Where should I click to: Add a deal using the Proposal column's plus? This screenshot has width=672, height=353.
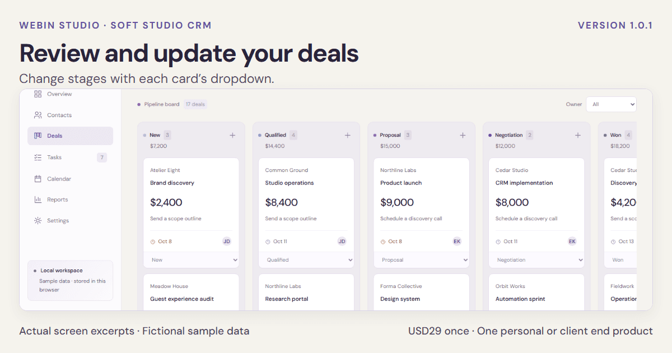coord(463,135)
